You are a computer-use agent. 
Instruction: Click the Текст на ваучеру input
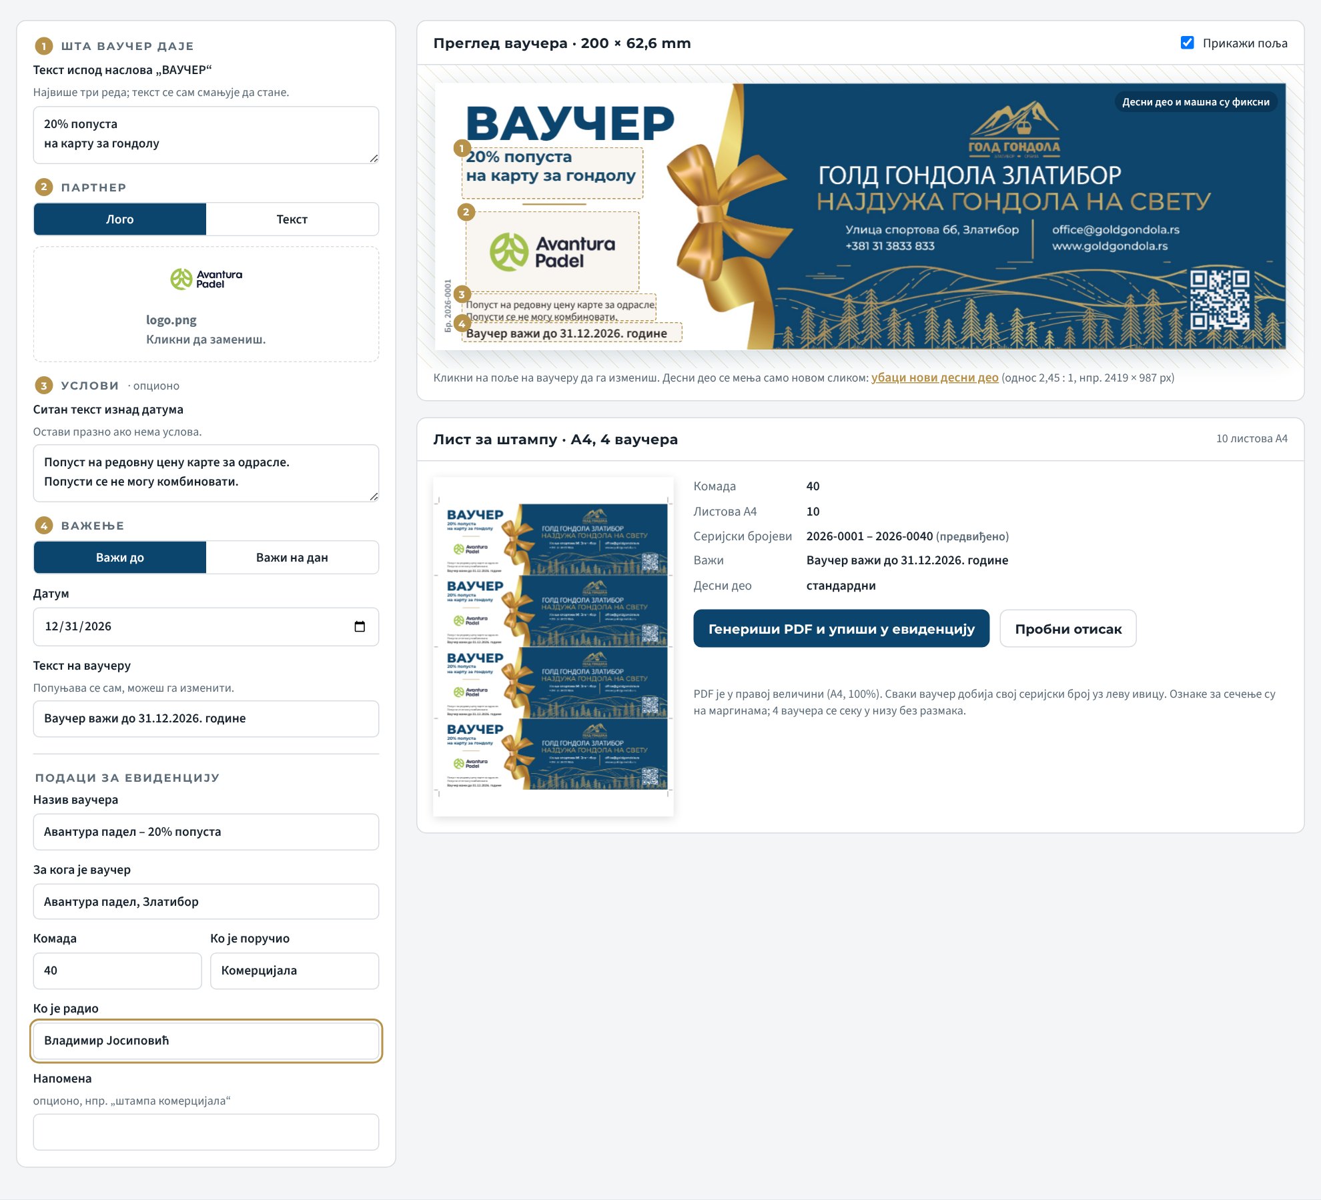point(206,718)
